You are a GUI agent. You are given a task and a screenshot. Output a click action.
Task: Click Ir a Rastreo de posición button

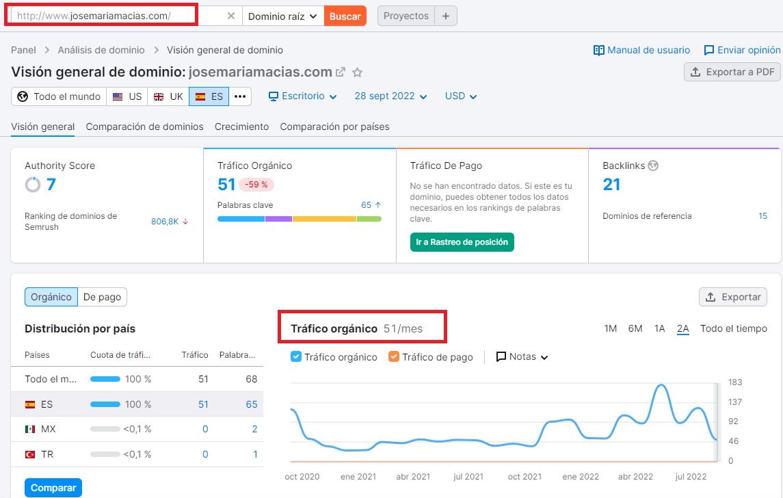pos(462,242)
